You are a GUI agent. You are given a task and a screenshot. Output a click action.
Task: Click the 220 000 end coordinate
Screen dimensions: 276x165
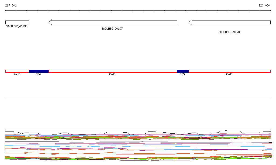click(x=264, y=5)
